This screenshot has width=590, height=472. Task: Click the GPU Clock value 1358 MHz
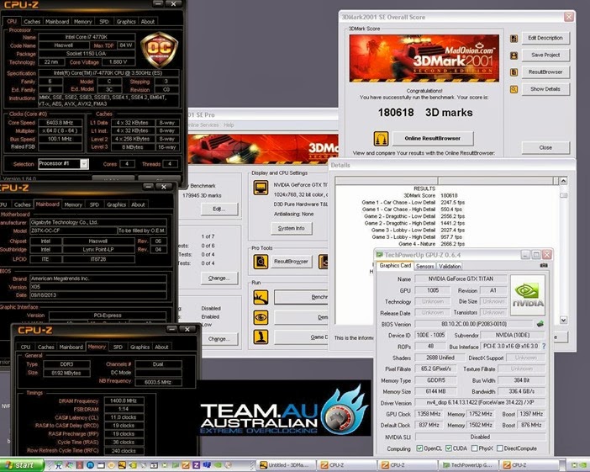(429, 414)
